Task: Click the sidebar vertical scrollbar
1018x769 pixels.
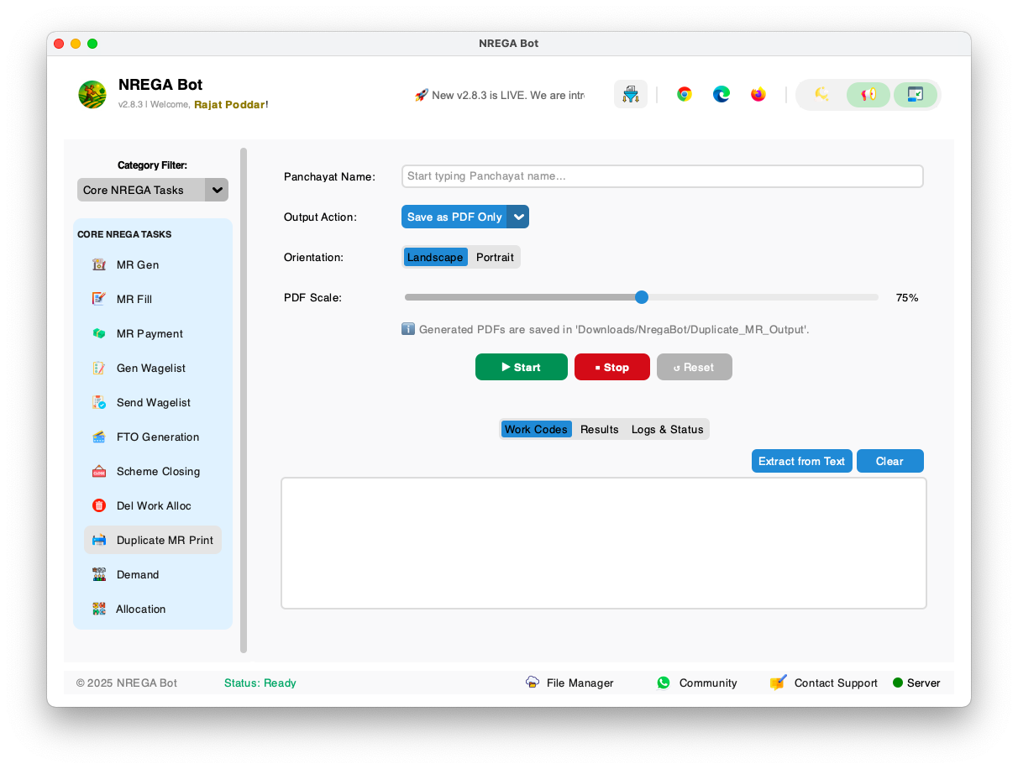Action: [x=244, y=400]
